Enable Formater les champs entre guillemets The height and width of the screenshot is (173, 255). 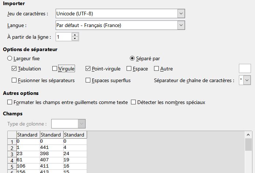pos(10,102)
